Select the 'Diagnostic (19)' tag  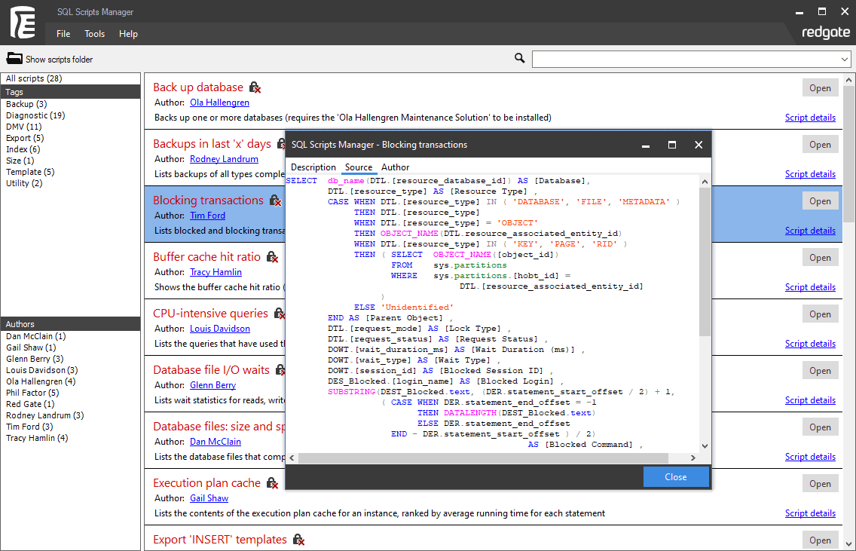tap(35, 115)
